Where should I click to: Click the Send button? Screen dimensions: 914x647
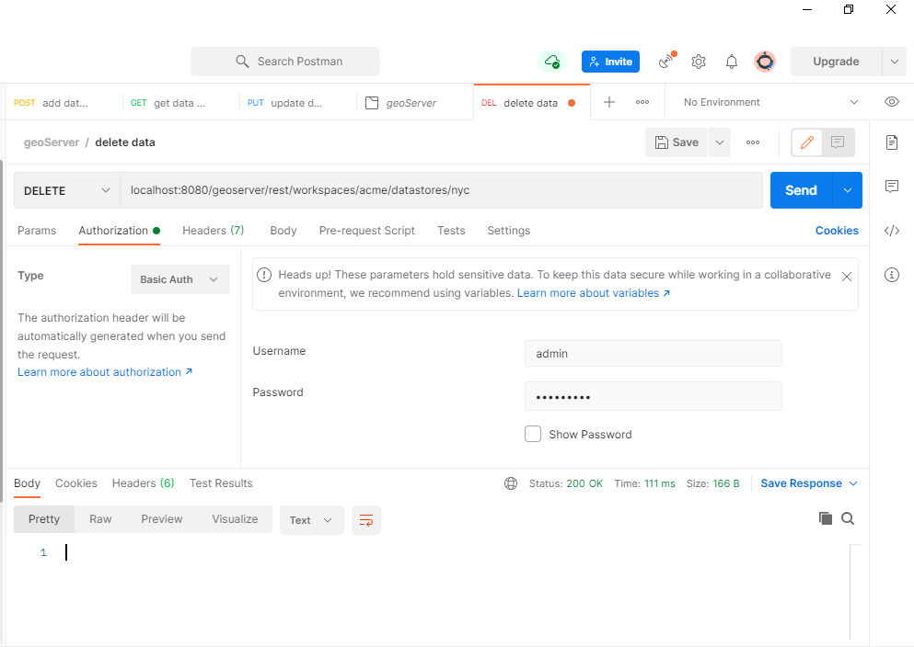(800, 189)
